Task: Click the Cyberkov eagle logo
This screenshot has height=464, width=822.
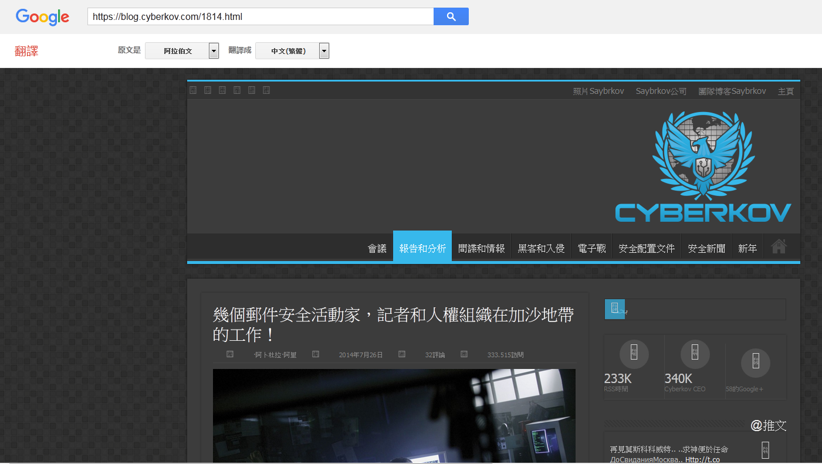Action: [x=703, y=167]
